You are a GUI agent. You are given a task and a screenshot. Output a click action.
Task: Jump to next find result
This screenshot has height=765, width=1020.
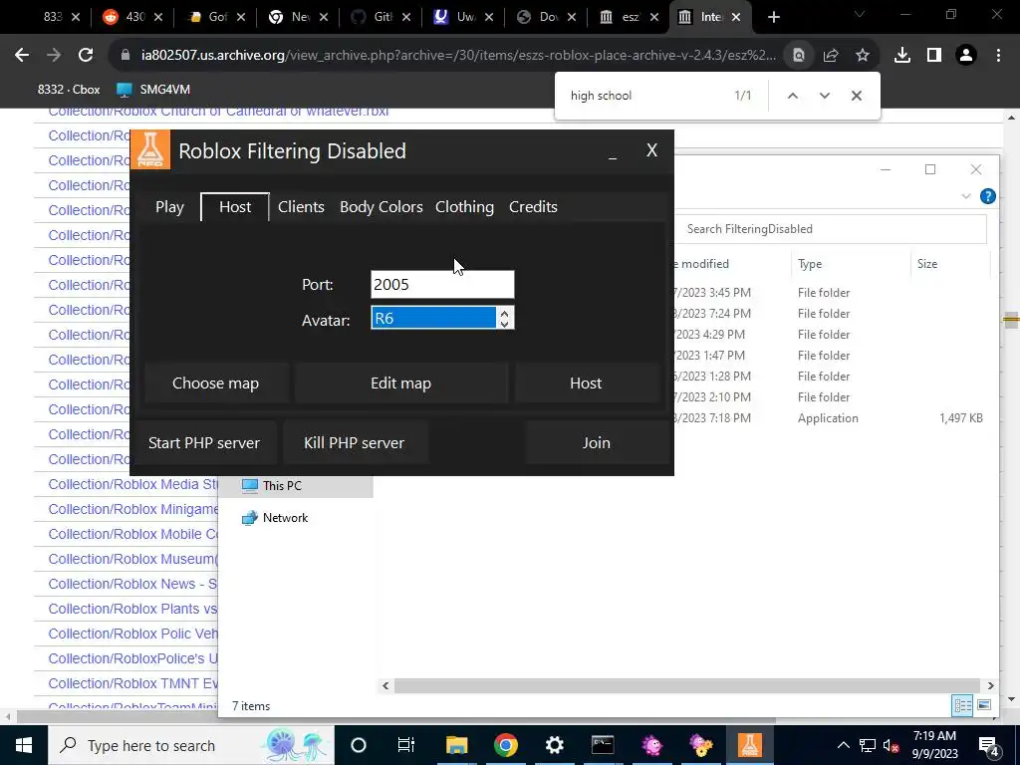coord(824,96)
